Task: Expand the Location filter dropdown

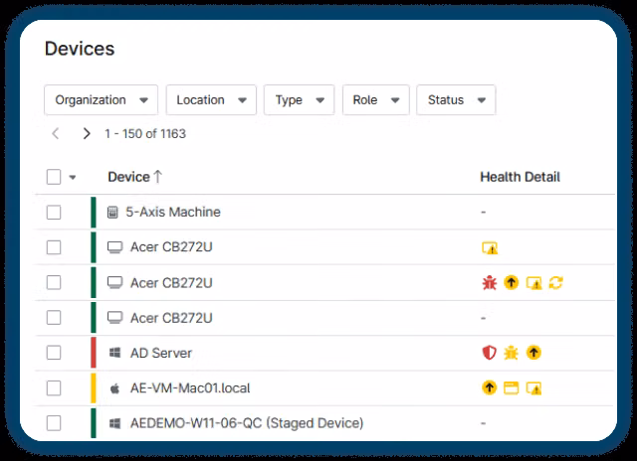Action: (x=211, y=100)
